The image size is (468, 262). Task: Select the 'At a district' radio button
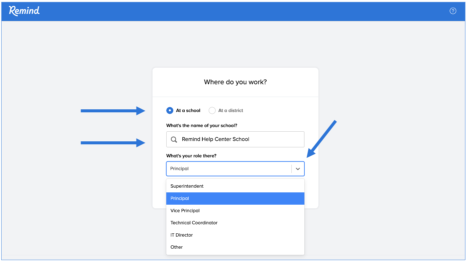[x=212, y=110]
